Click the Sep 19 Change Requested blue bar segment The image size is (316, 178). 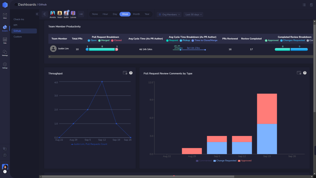pos(267,139)
